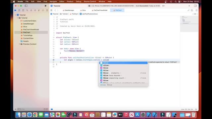The width and height of the screenshot is (212, 119).
Task: Switch to the Slice editor tab
Action: coord(83,10)
